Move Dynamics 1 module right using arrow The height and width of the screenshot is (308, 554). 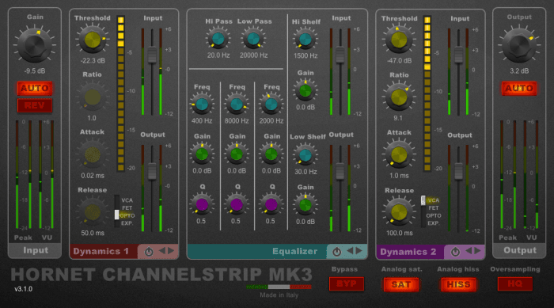pyautogui.click(x=171, y=251)
